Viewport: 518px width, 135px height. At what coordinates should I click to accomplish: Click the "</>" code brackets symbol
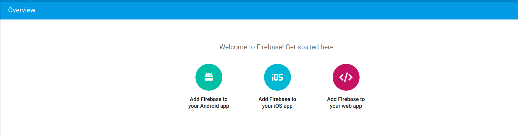[346, 77]
